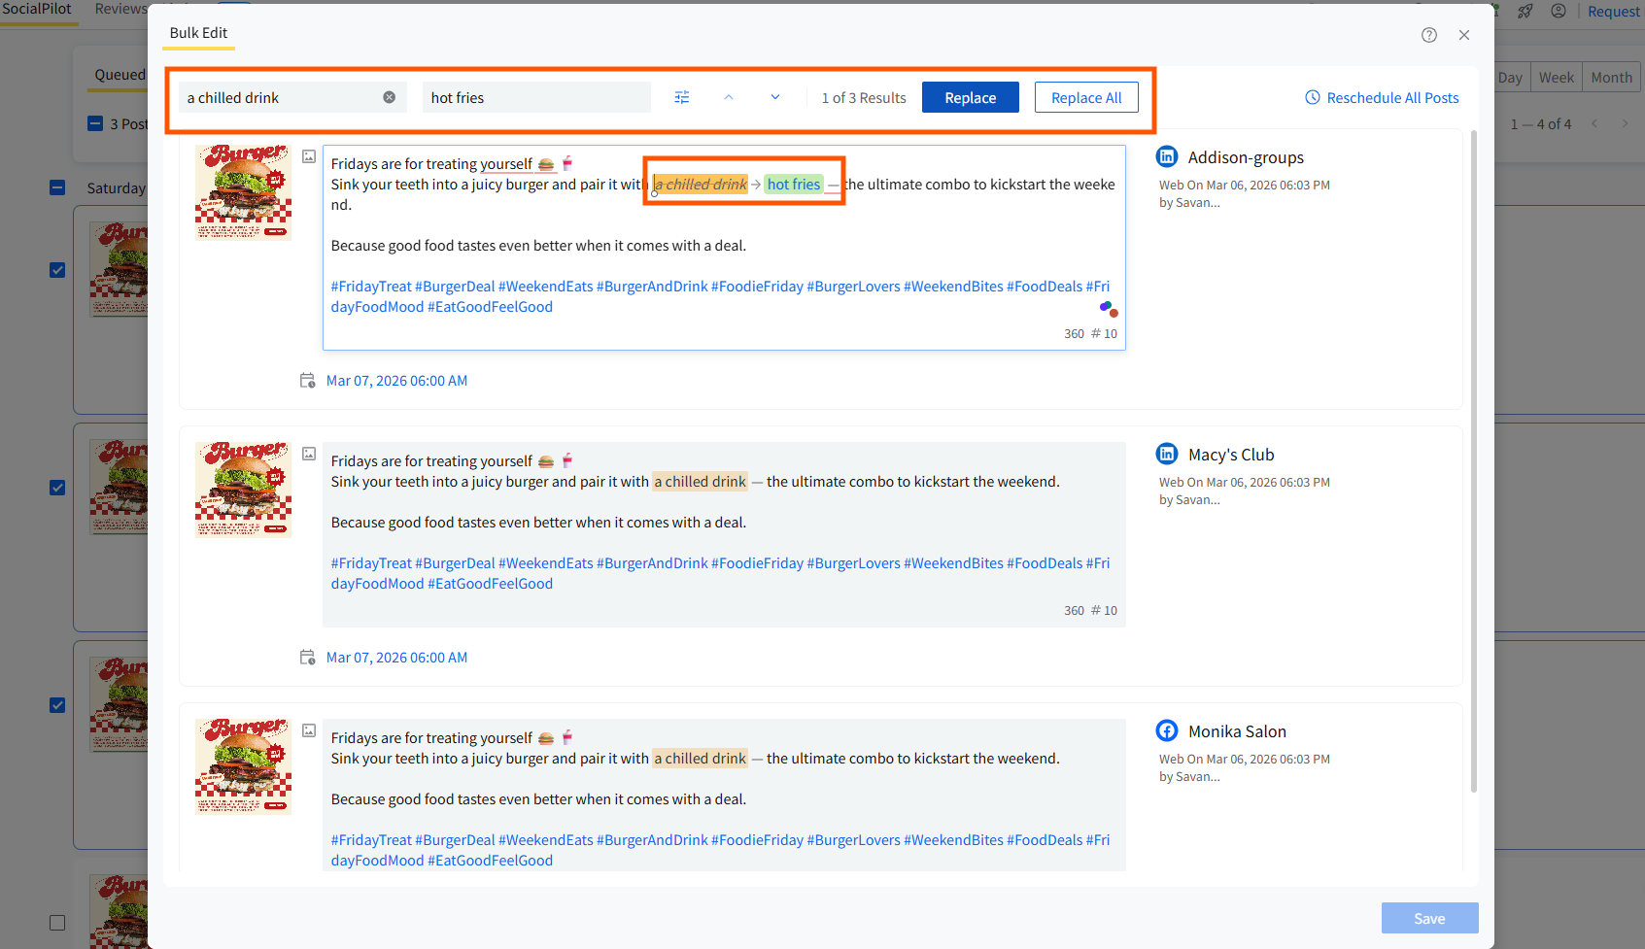Edit Addison-groups schedule Mar 07, 2026 06:00 AM
The image size is (1645, 949).
coord(396,381)
